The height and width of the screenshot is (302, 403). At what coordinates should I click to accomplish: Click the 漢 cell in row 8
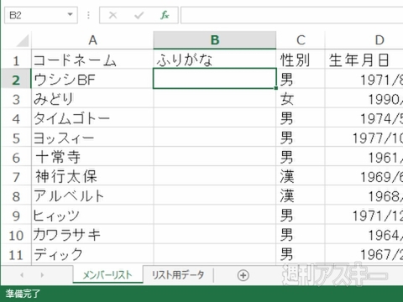pyautogui.click(x=301, y=195)
